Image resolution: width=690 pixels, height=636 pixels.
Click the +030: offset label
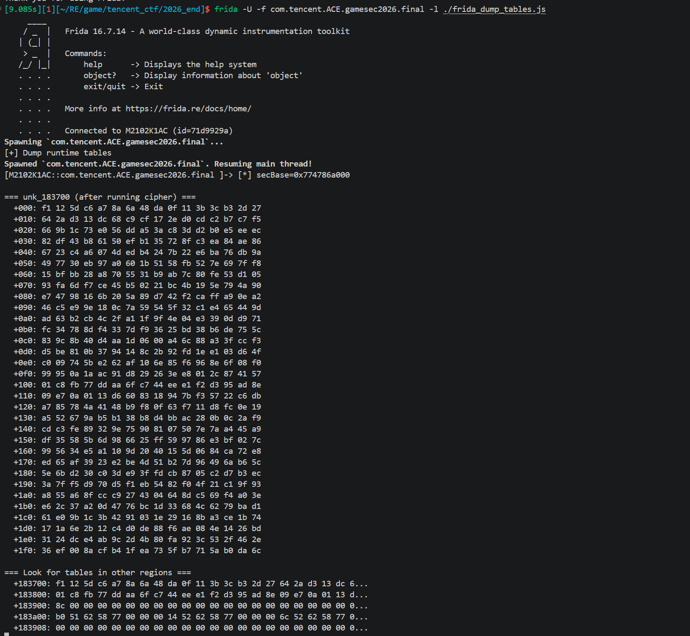click(25, 241)
